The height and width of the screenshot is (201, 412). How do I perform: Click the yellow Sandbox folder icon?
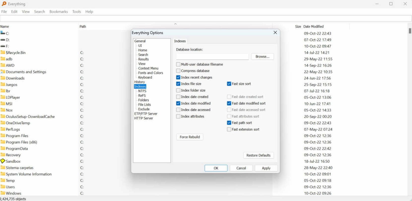(x=3, y=161)
